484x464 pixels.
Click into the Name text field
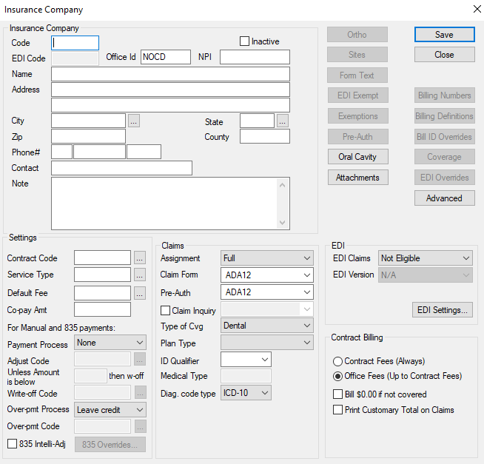pyautogui.click(x=170, y=74)
